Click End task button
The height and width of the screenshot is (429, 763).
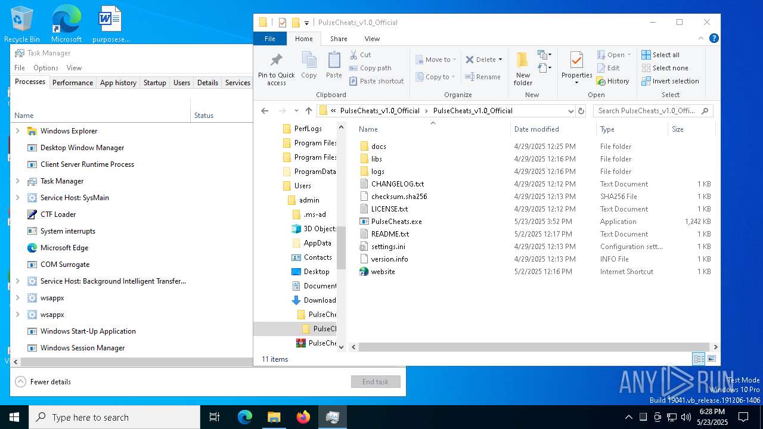click(x=376, y=382)
